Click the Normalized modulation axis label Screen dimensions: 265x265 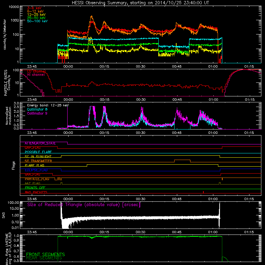pyautogui.click(x=8, y=116)
